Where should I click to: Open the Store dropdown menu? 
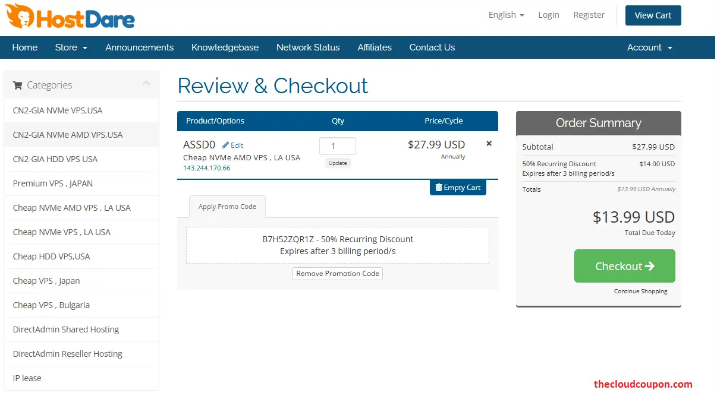[71, 47]
